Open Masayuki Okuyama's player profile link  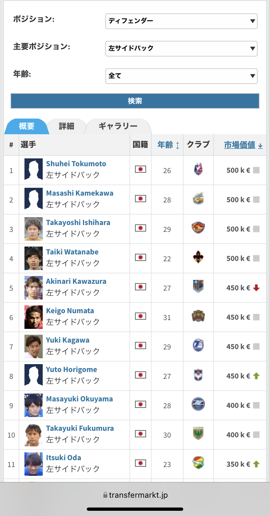tap(79, 399)
